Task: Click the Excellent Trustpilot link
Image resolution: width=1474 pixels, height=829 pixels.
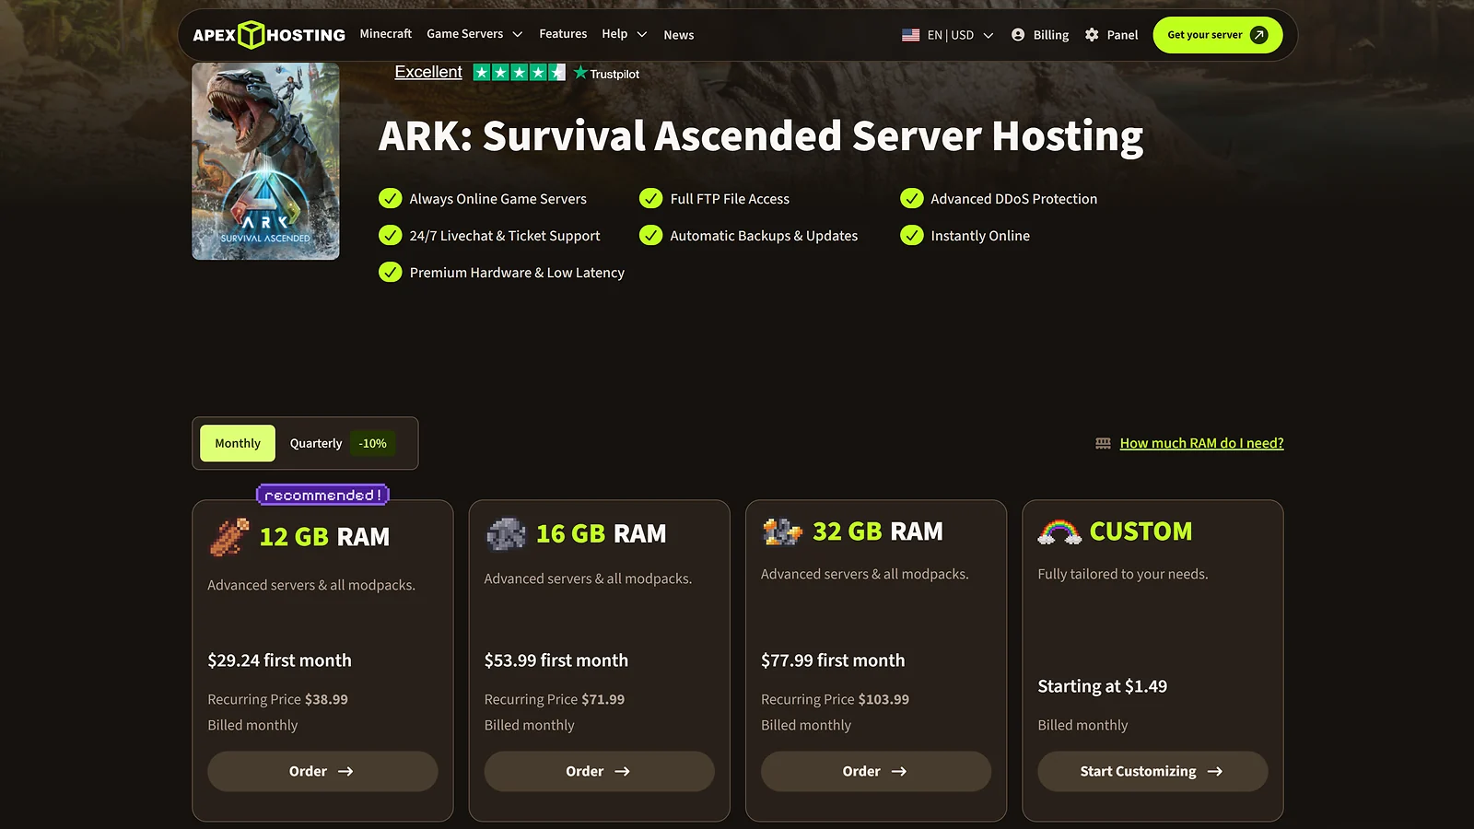Action: pyautogui.click(x=428, y=72)
